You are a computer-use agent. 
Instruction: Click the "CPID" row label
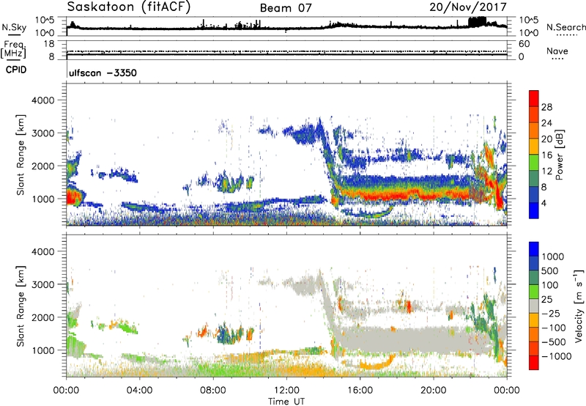16,70
